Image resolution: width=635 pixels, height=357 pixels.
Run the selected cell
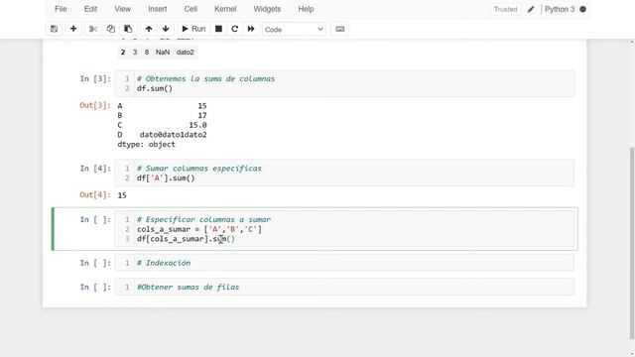pyautogui.click(x=193, y=29)
